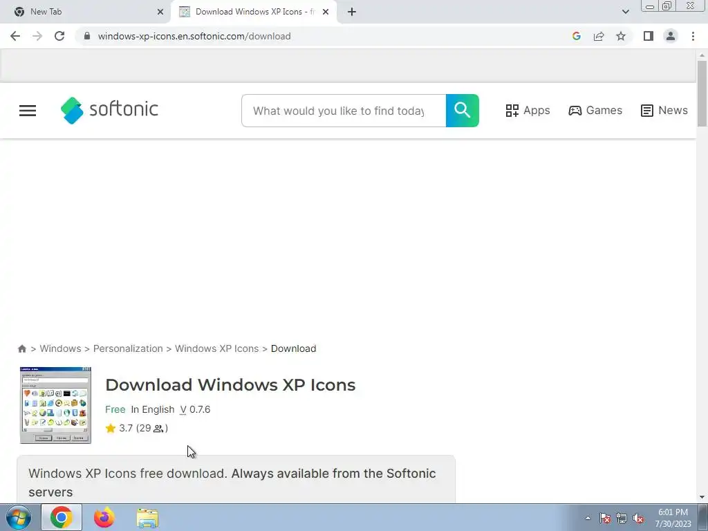Click the Windows XP Icons breadcrumb link
This screenshot has height=531, width=708.
pyautogui.click(x=216, y=348)
